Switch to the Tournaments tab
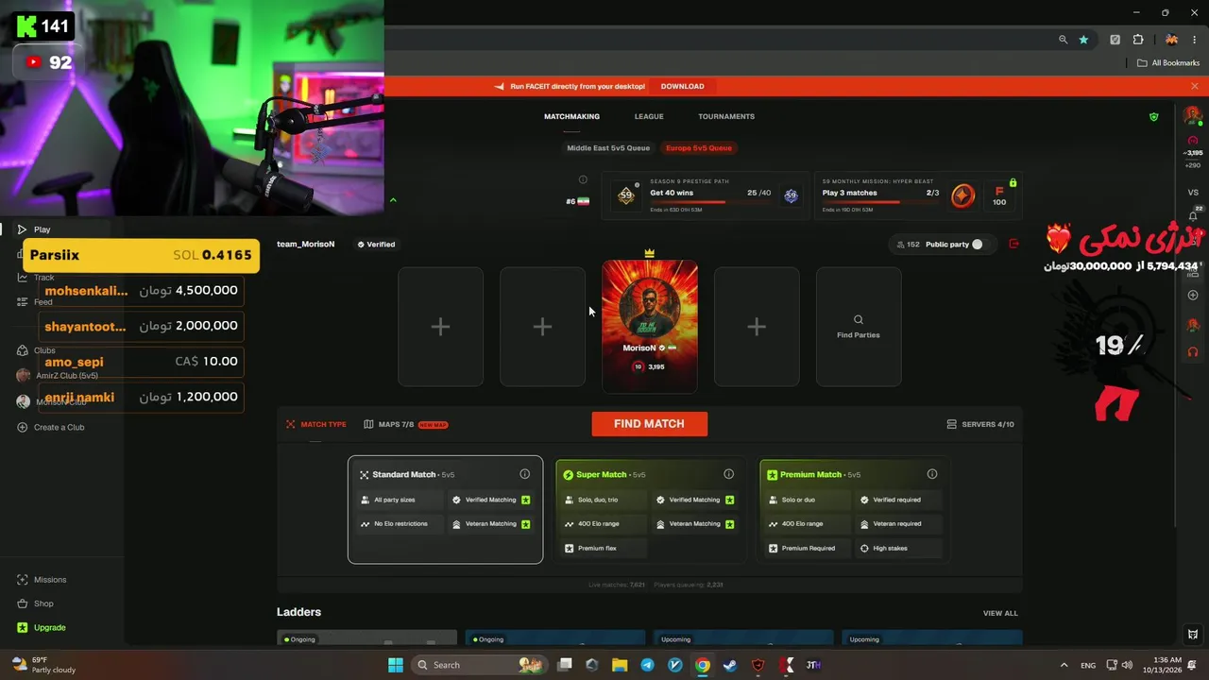Image resolution: width=1209 pixels, height=680 pixels. (726, 116)
